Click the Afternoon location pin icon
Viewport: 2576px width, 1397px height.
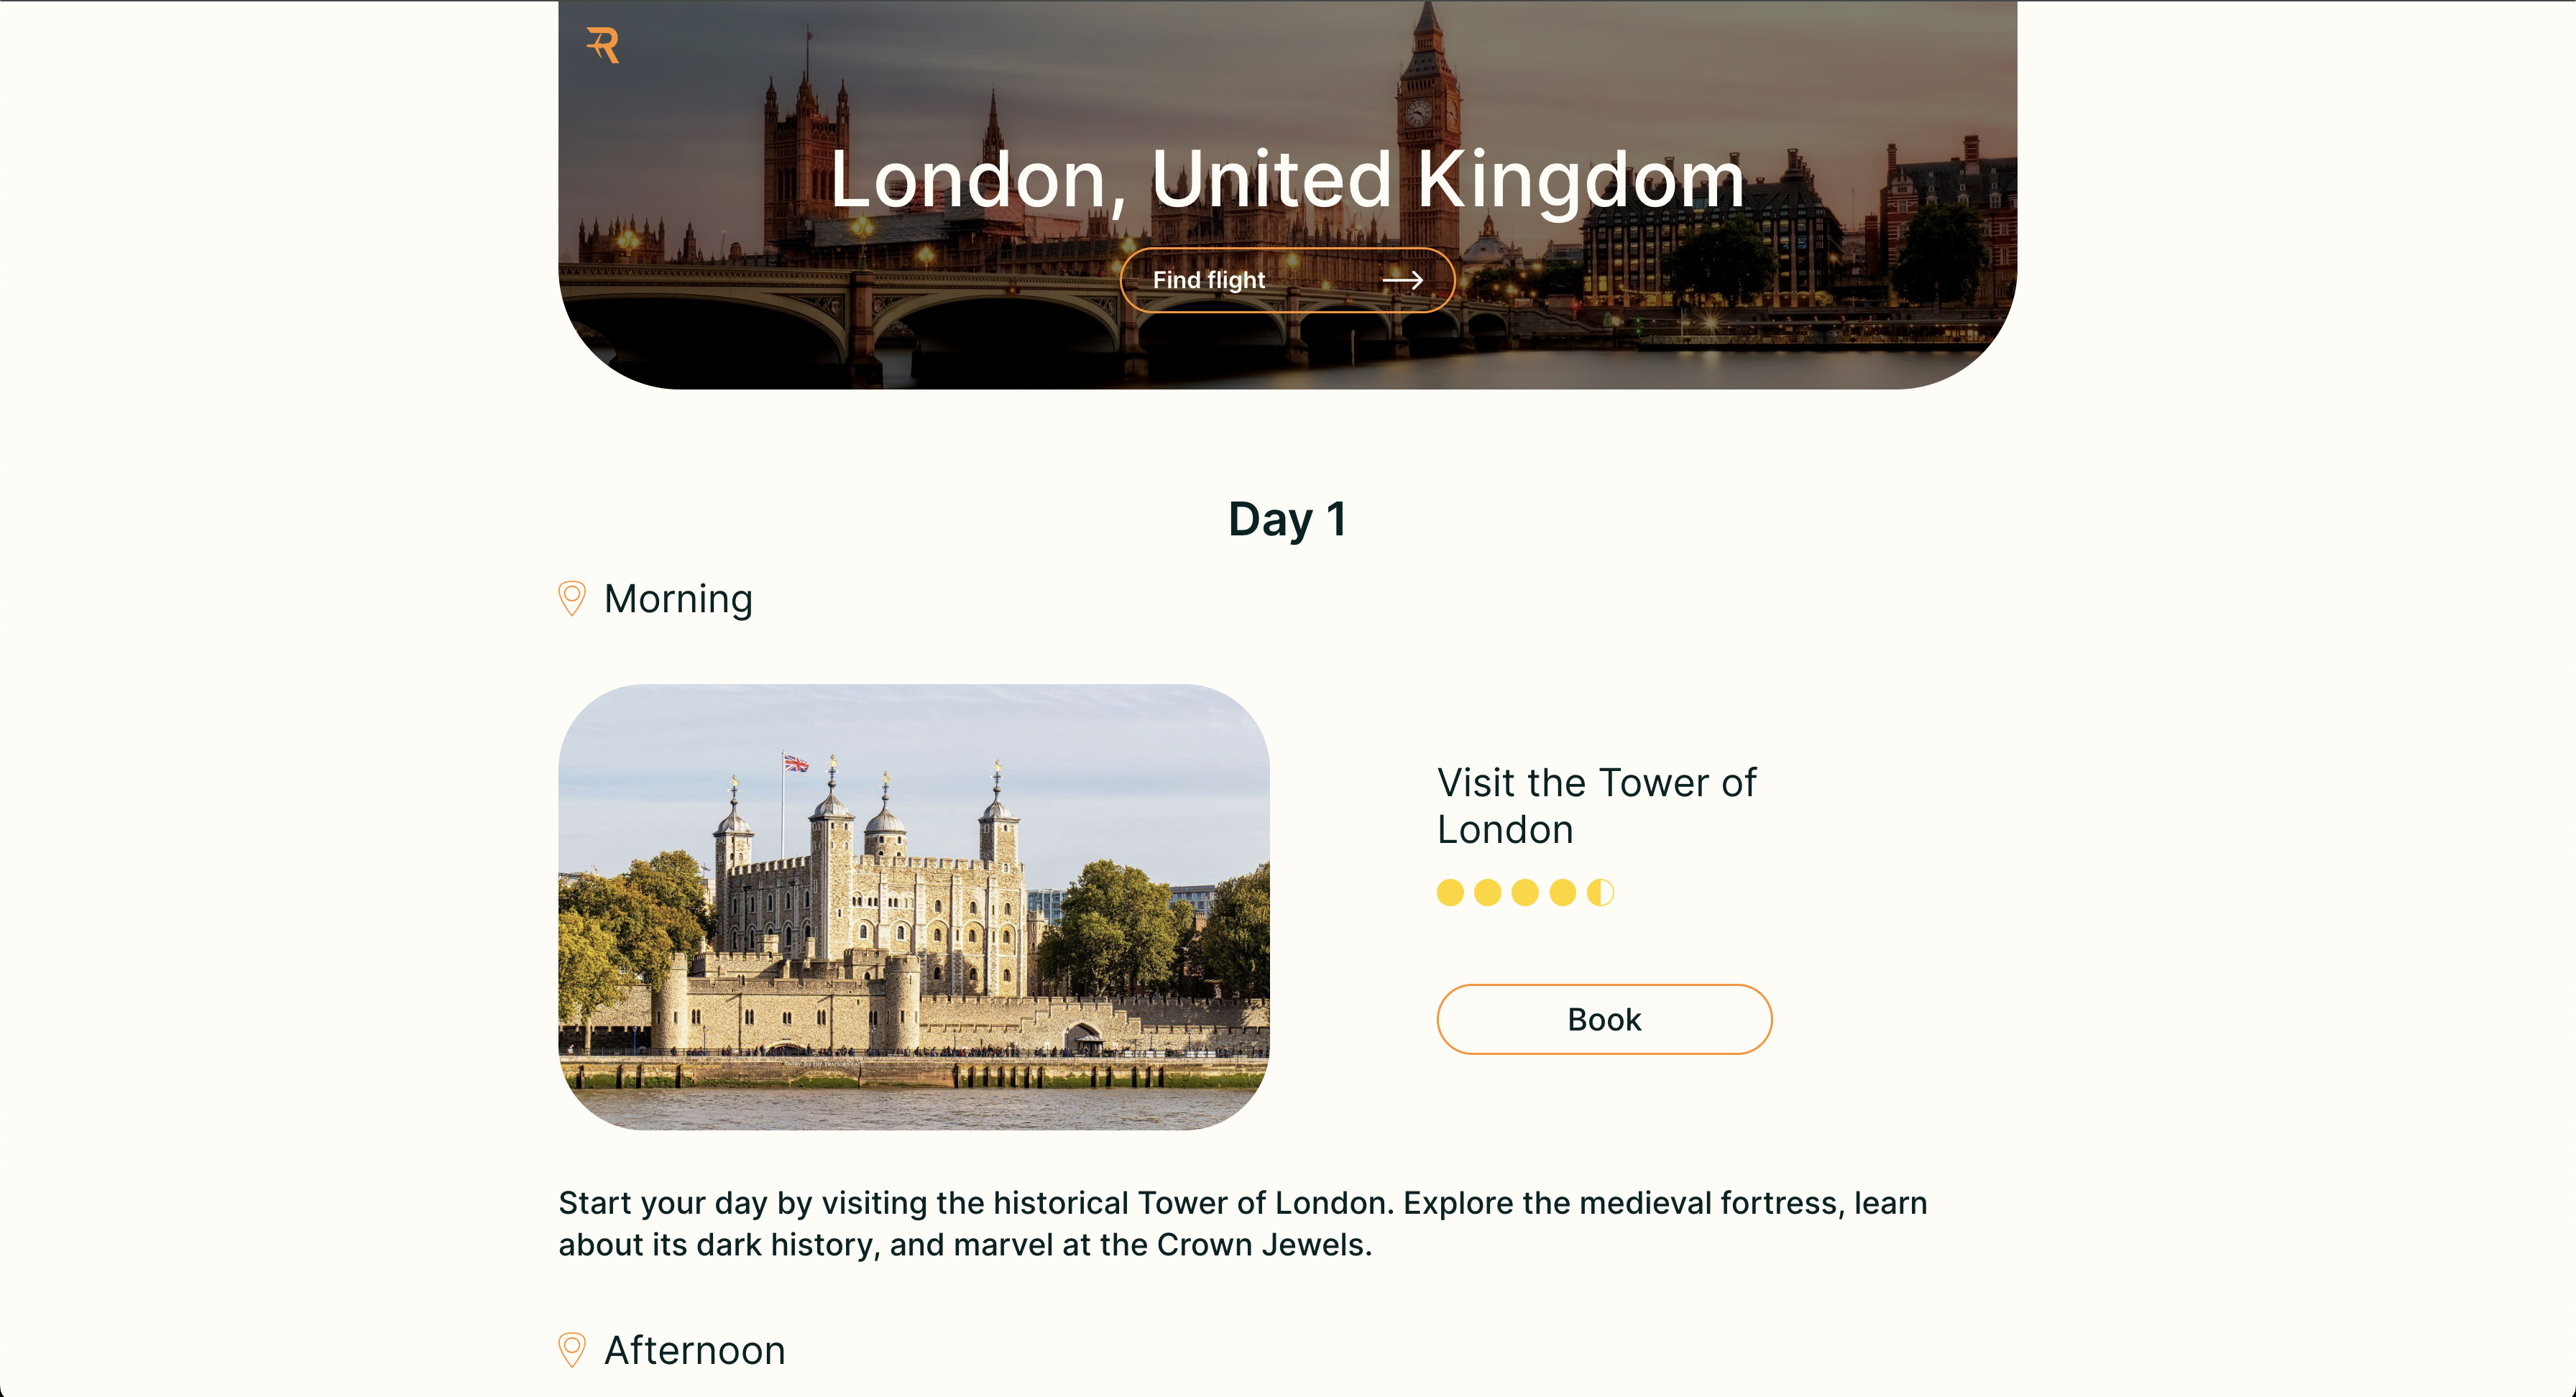[x=571, y=1349]
